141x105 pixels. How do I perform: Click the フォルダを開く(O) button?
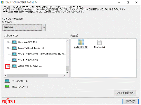point(125,93)
